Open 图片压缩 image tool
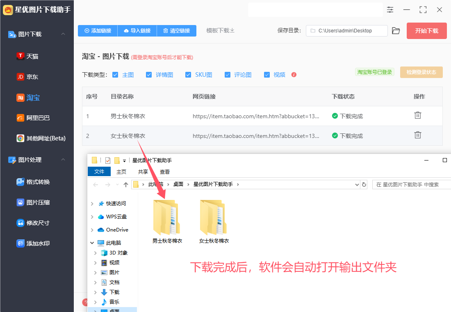Image resolution: width=451 pixels, height=312 pixels. [x=33, y=202]
